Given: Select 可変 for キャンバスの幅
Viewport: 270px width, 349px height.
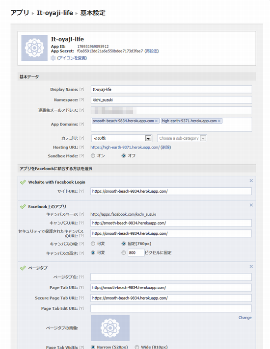Looking at the screenshot, I should tap(93, 244).
